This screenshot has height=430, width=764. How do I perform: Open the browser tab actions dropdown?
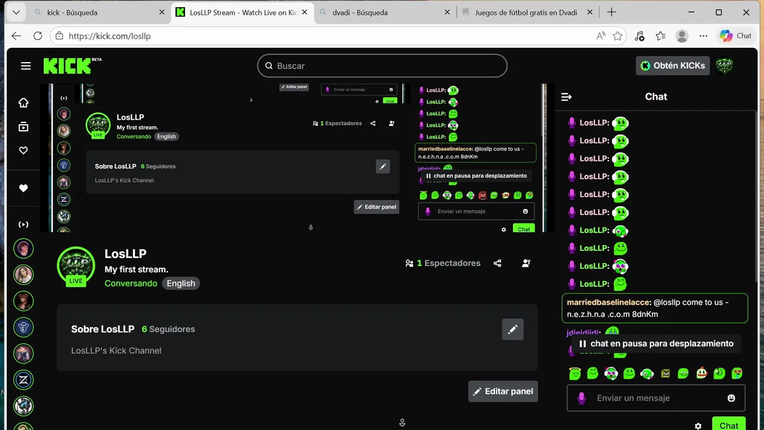point(16,13)
